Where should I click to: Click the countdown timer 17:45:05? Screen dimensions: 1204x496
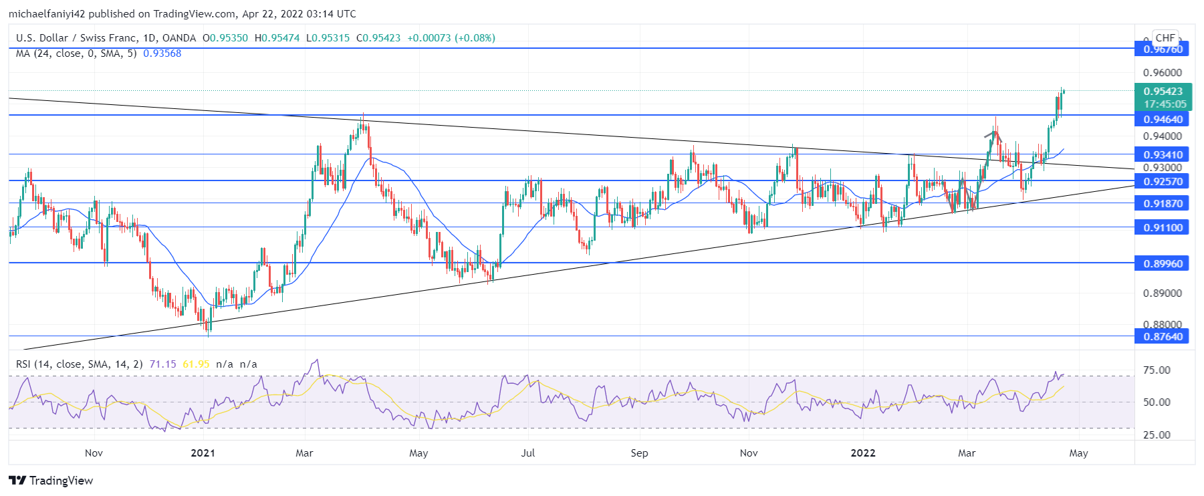pos(1165,104)
